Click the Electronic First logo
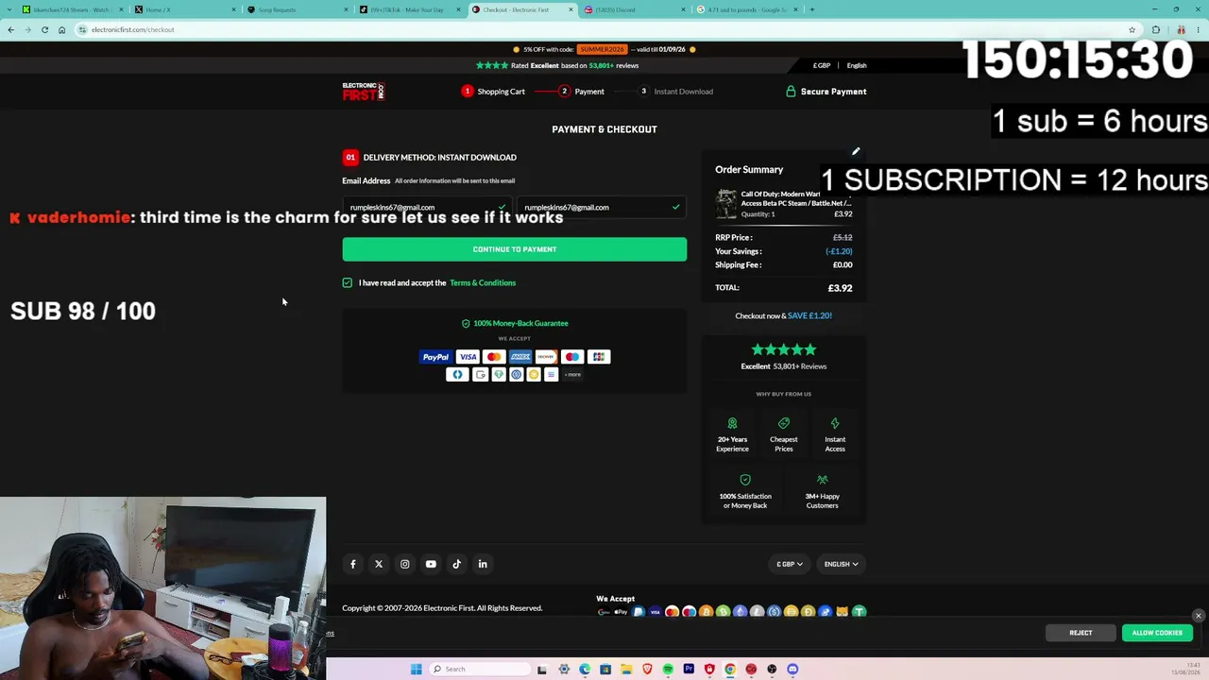1209x680 pixels. 363,92
